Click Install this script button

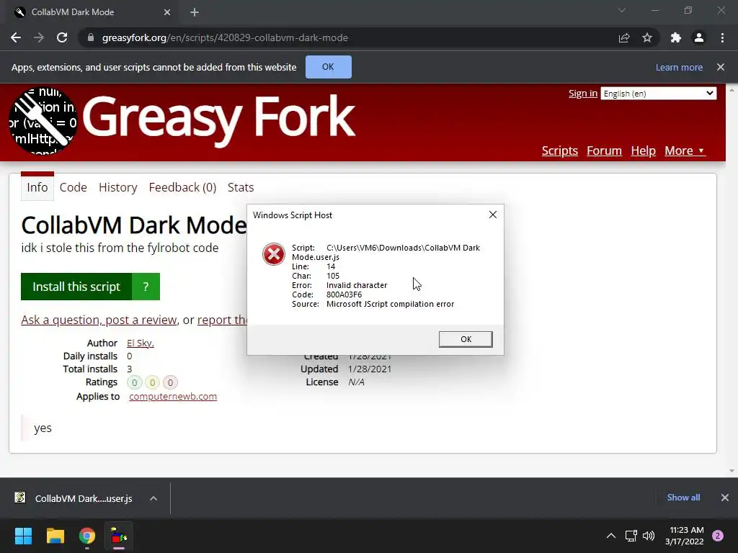(x=76, y=287)
